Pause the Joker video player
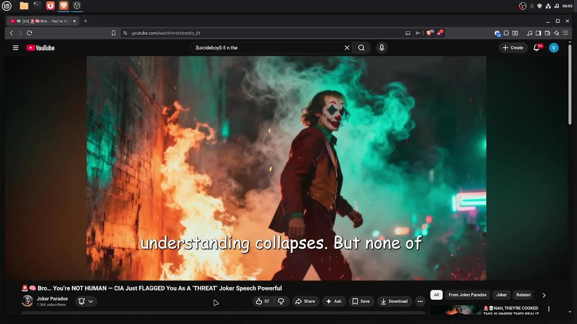This screenshot has width=577, height=324. [286, 168]
